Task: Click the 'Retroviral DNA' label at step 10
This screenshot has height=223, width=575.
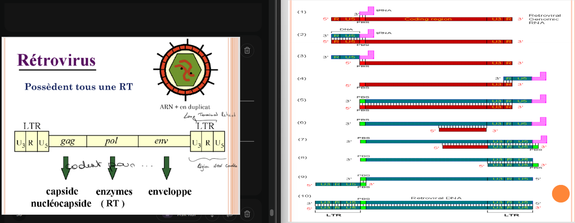Action: [436, 198]
